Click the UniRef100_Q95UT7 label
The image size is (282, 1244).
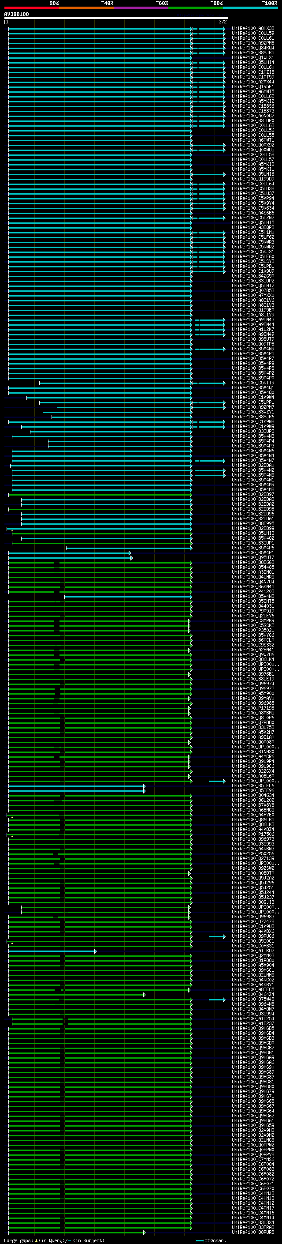point(253,558)
